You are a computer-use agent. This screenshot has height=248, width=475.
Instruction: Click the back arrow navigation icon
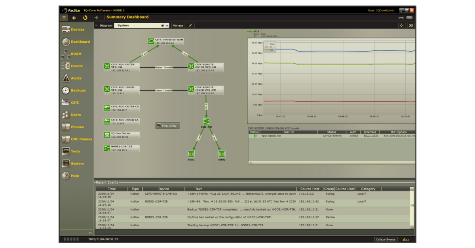tap(74, 17)
